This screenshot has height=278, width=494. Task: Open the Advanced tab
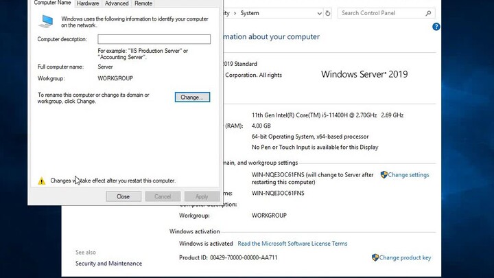[117, 3]
